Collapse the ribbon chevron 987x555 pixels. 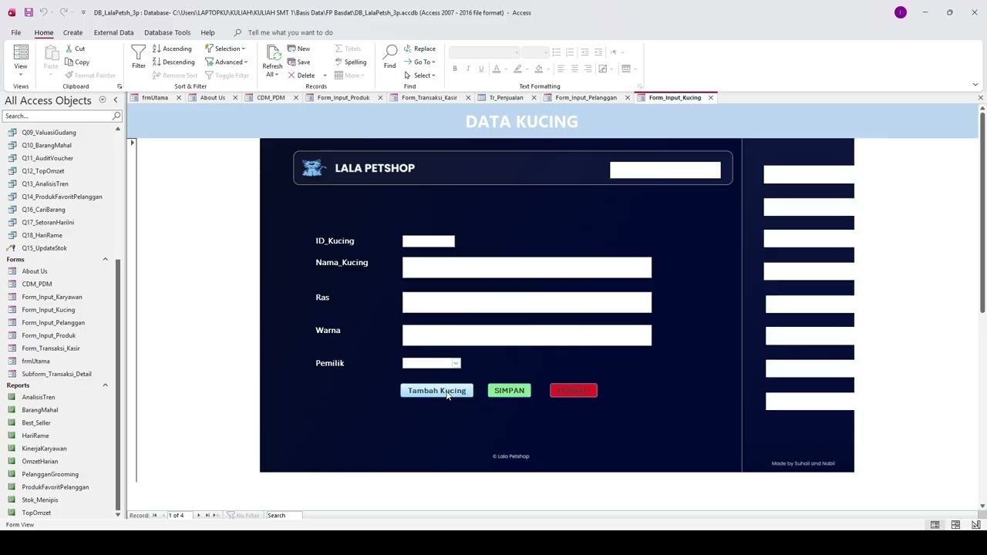(975, 85)
